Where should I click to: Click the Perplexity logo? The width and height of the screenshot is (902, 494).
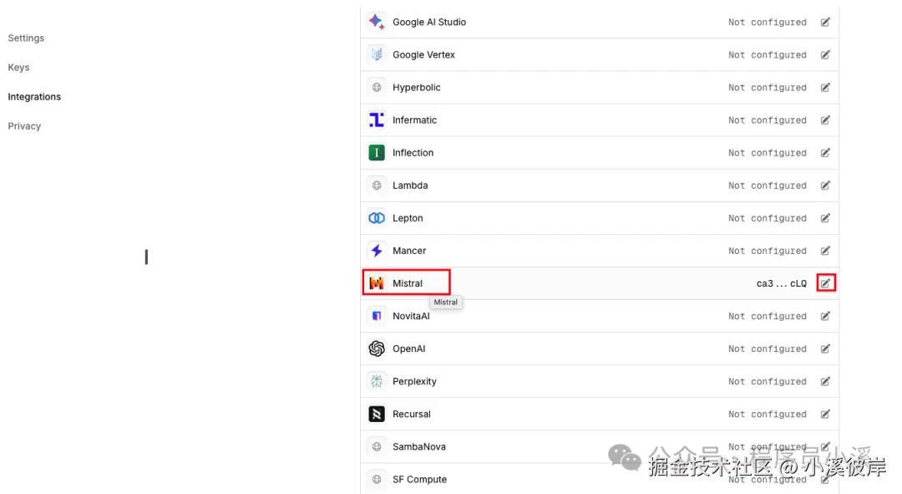(x=377, y=381)
